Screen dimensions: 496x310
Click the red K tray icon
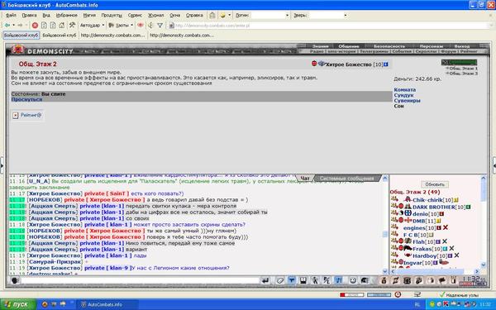tap(446, 304)
